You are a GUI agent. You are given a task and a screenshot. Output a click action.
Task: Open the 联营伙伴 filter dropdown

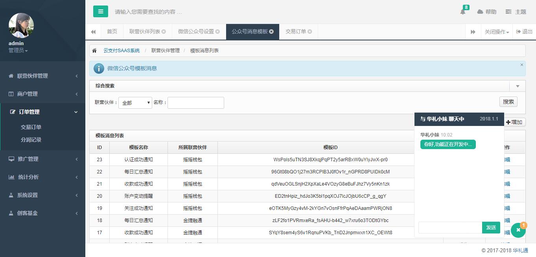tap(135, 102)
